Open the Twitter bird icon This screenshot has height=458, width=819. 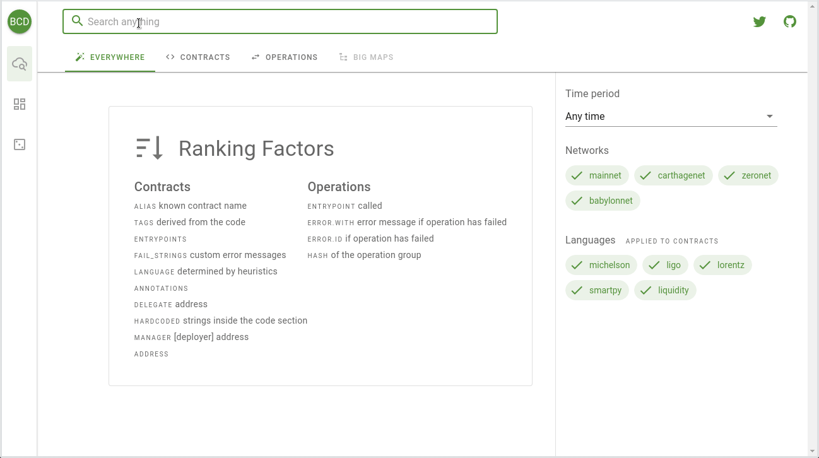[x=760, y=21]
